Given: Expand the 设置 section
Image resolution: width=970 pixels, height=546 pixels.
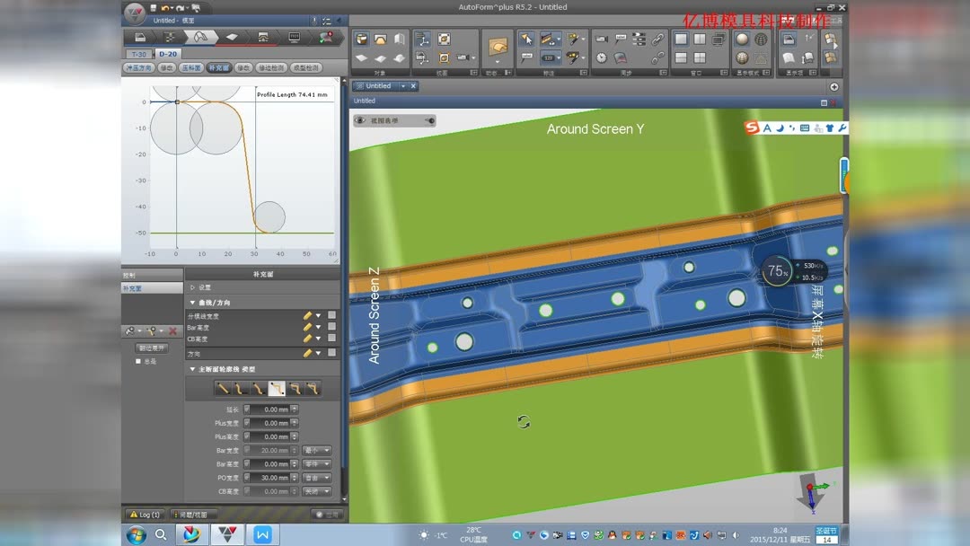Looking at the screenshot, I should 193,287.
